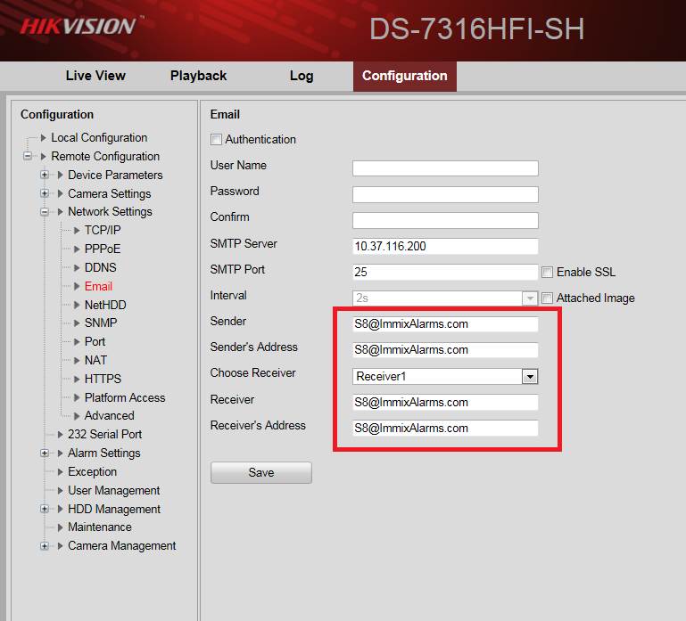Open the NetHDD settings page

(x=105, y=305)
